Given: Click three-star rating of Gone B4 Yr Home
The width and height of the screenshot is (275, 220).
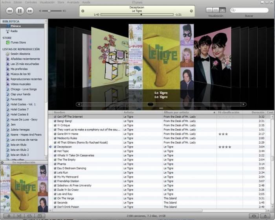Looking at the screenshot, I should (223, 134).
